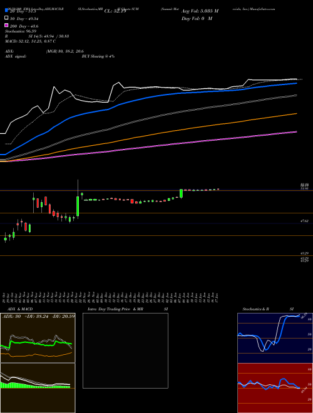Viewport: 313px width, 413px height.
Task: Click the 'BUY Slowing @ 4%' signal text
Action: pos(98,56)
